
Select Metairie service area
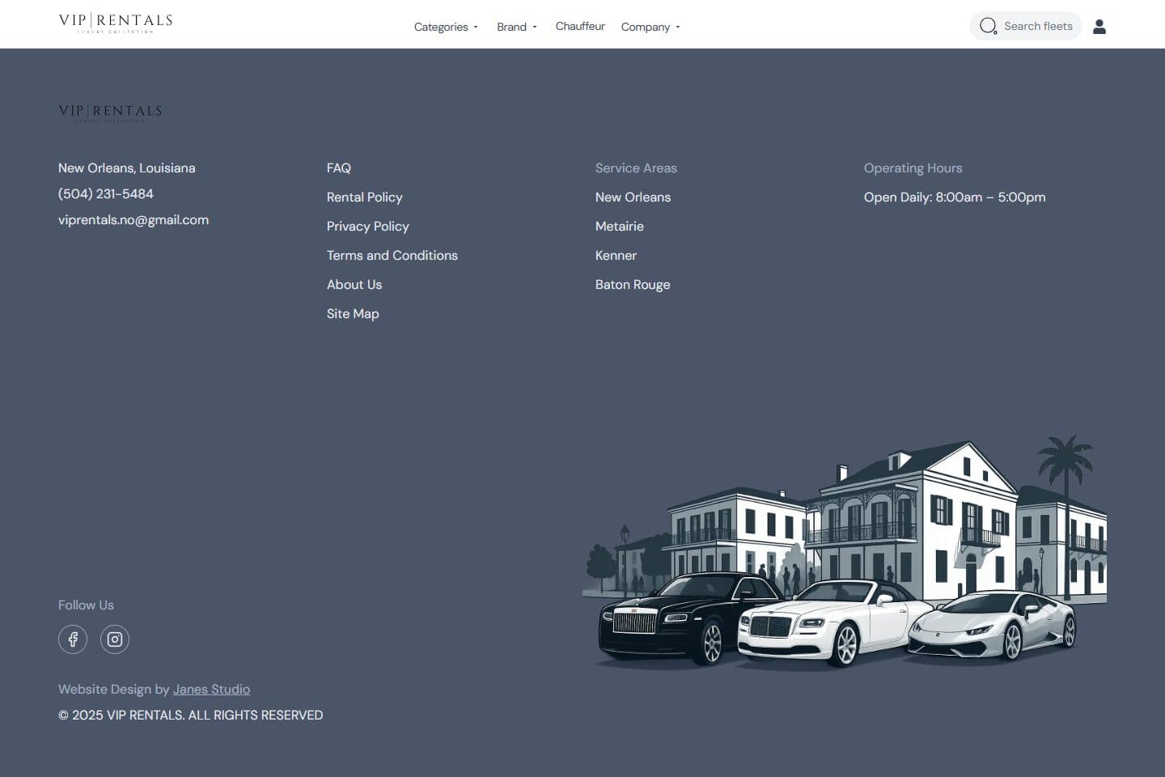[620, 226]
